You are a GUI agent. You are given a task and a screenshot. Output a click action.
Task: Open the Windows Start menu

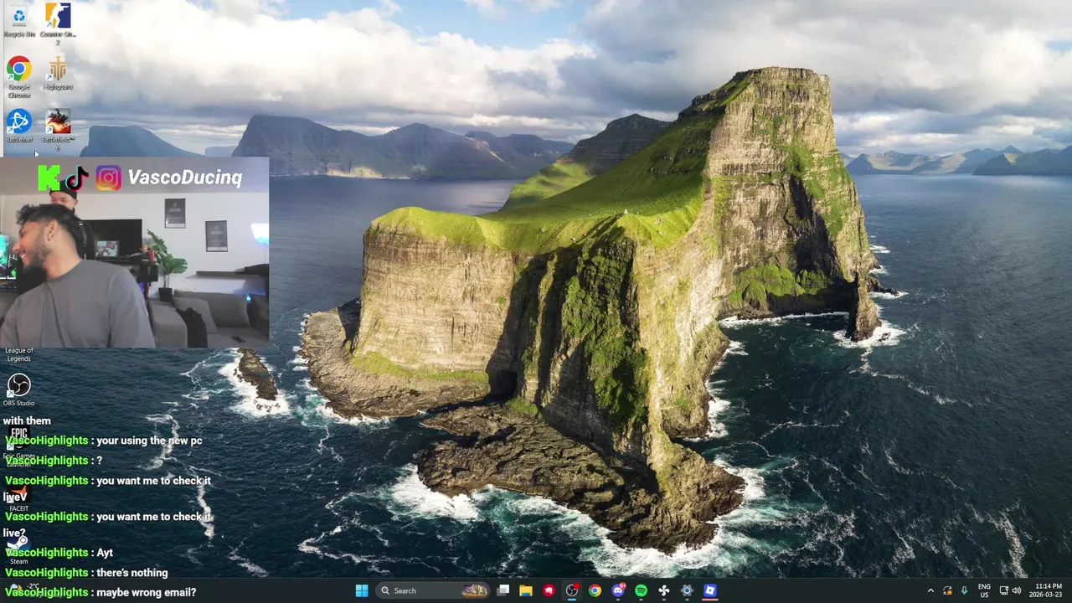click(x=361, y=590)
